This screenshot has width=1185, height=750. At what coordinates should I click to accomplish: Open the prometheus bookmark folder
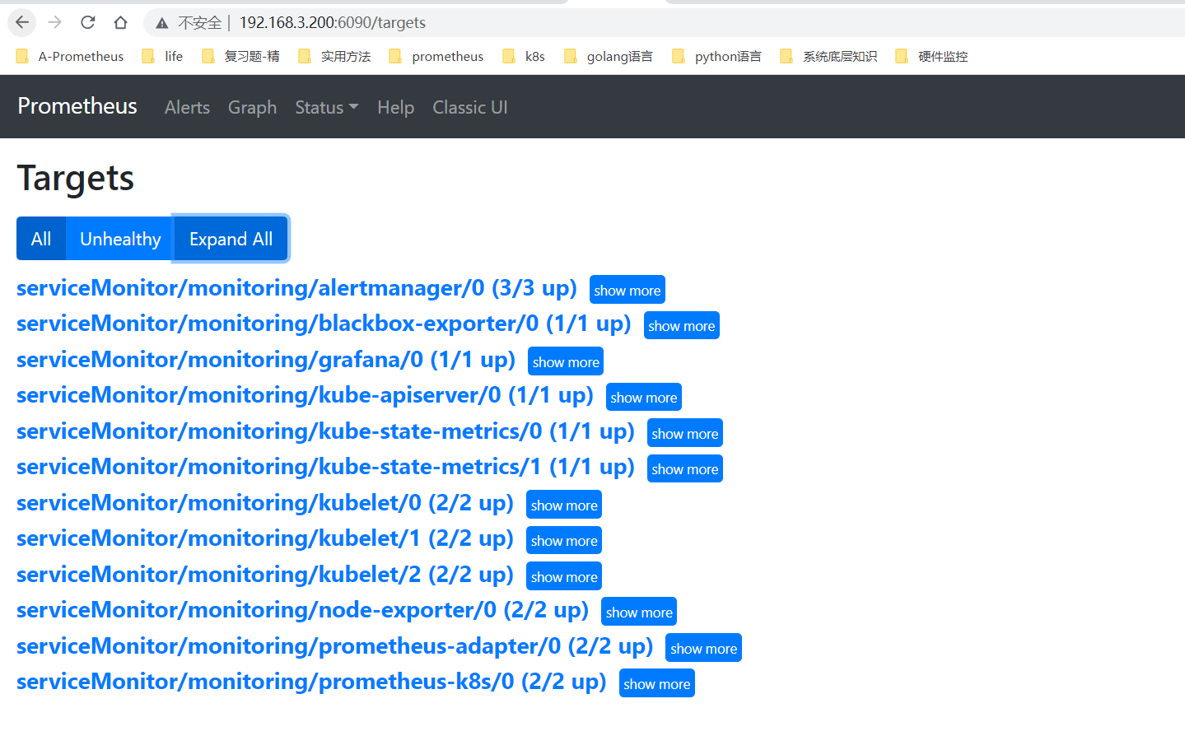coord(436,56)
